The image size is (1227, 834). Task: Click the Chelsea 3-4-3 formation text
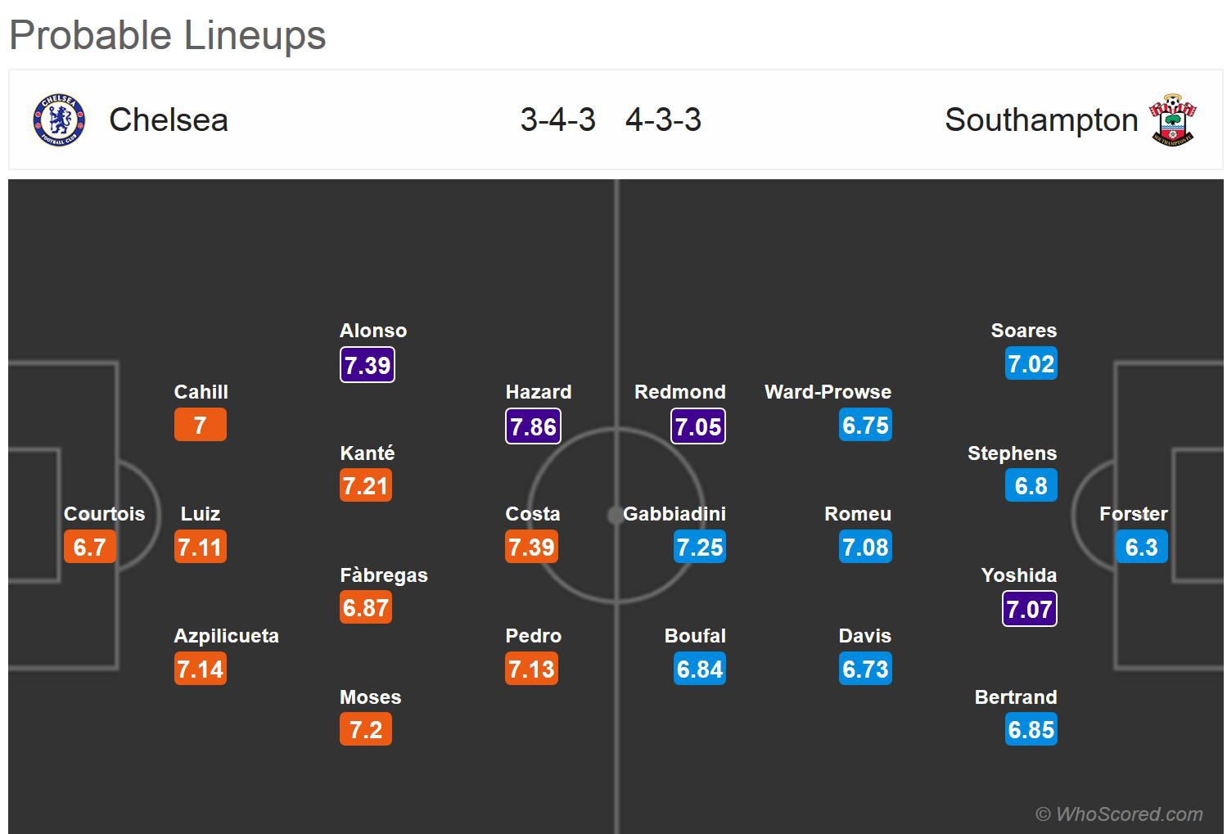click(x=558, y=120)
